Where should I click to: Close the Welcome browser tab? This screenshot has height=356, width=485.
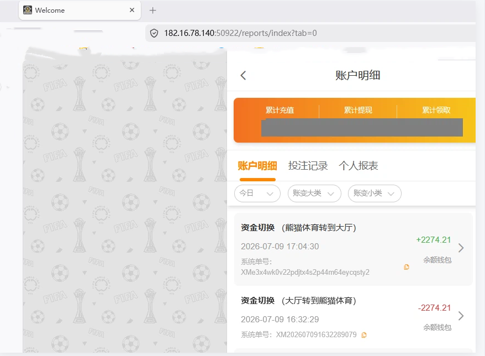132,10
